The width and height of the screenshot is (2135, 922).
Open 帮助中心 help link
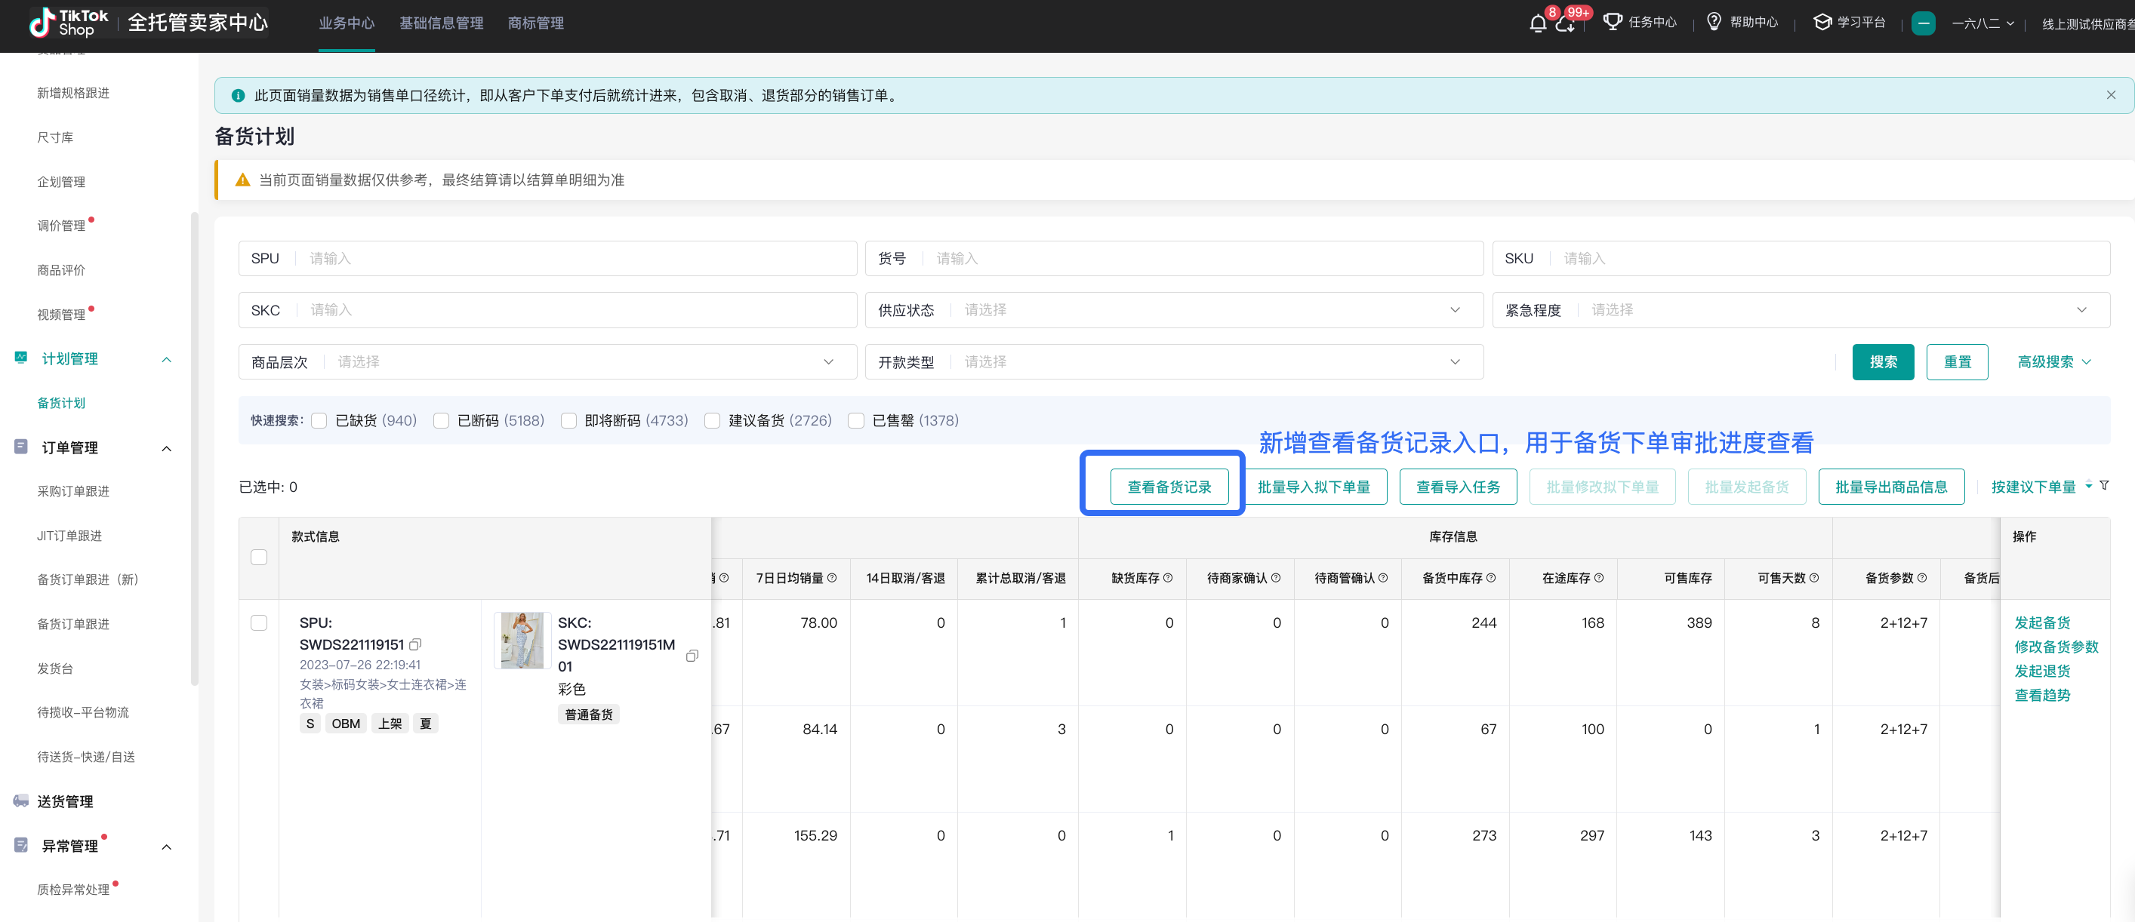[x=1742, y=23]
